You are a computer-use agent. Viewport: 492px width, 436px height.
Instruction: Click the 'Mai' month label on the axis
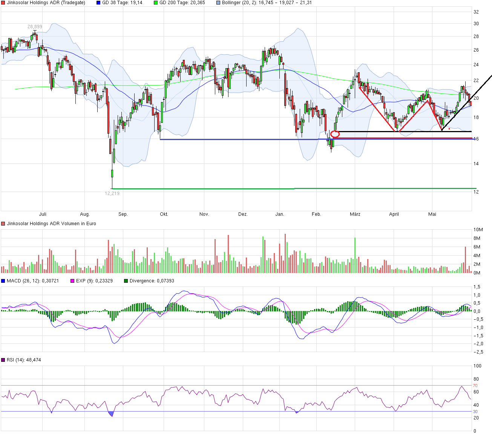[x=432, y=214]
